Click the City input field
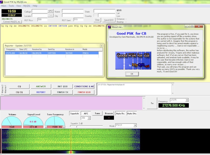 (73, 15)
